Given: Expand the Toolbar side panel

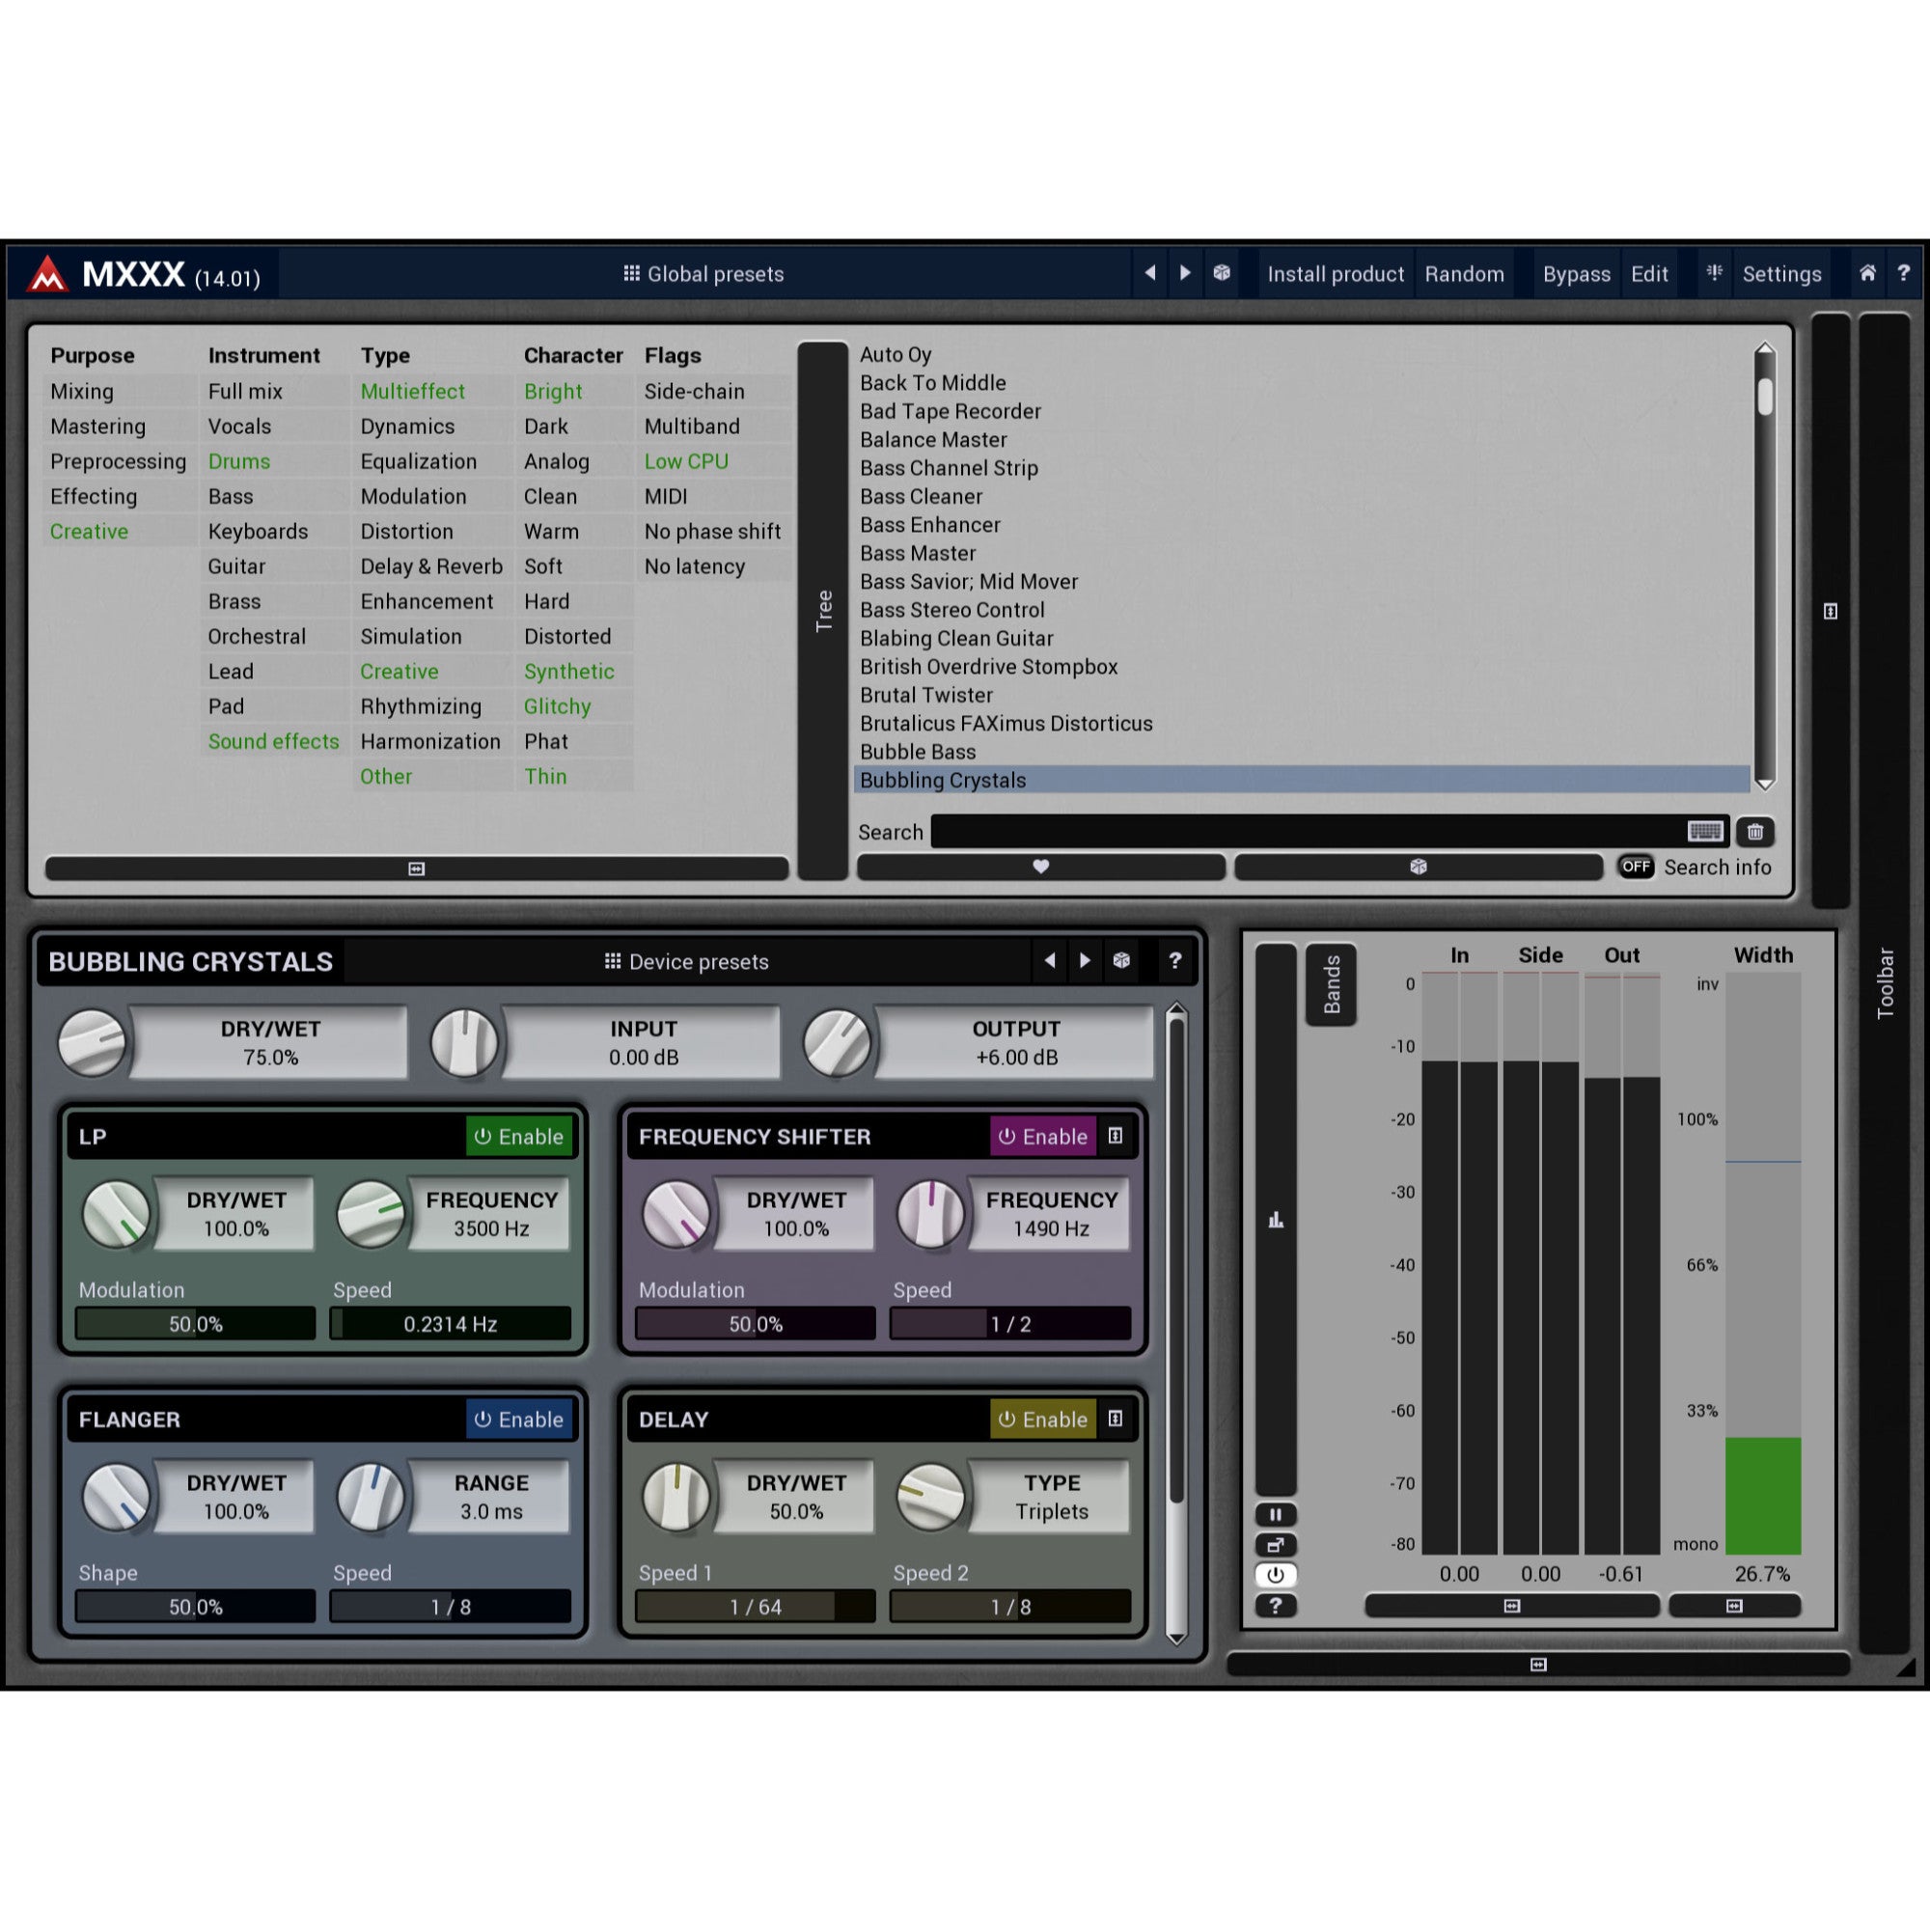Looking at the screenshot, I should [x=1885, y=983].
